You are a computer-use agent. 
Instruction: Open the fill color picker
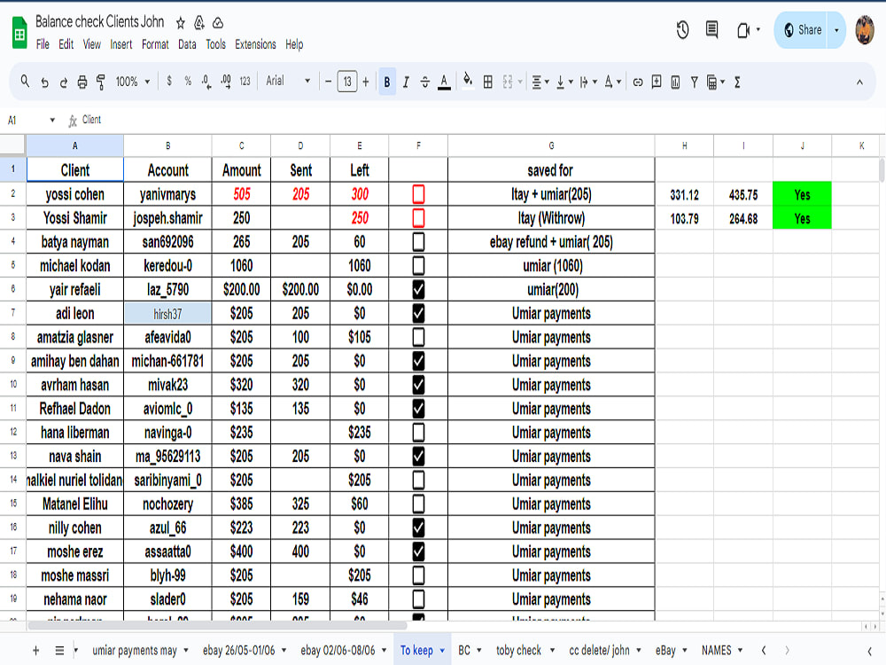click(x=468, y=82)
